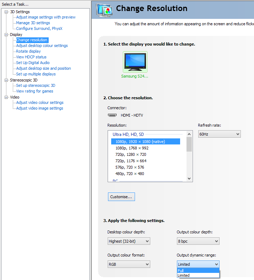Open Set up stereoscopic 3D

[x=36, y=85]
